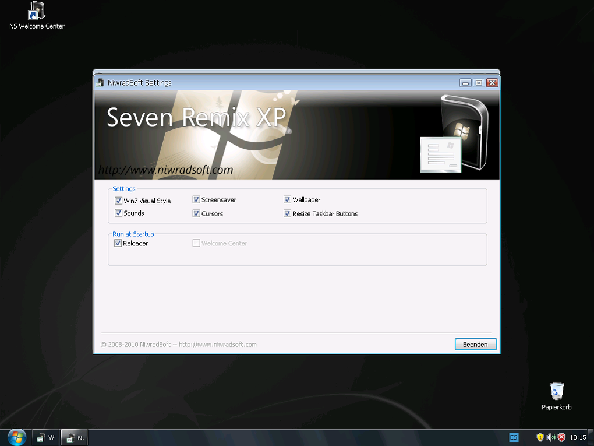Click the speaker volume tray icon
594x446 pixels.
(551, 437)
